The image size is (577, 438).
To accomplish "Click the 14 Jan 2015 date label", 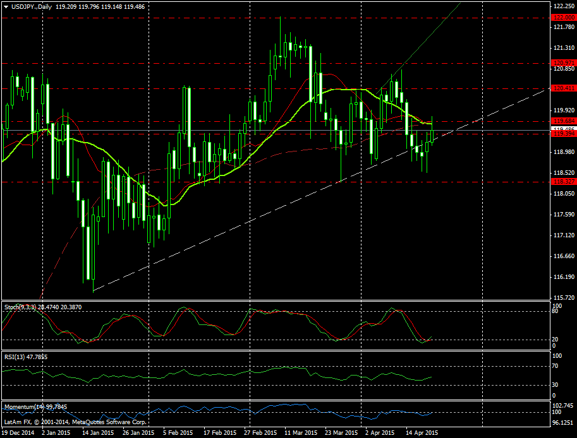I will click(x=98, y=433).
